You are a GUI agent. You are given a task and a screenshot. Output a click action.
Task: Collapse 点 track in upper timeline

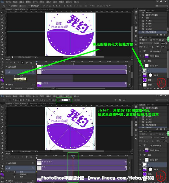pyautogui.click(x=7, y=72)
